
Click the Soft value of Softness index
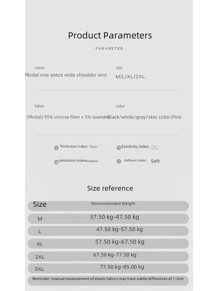155,161
